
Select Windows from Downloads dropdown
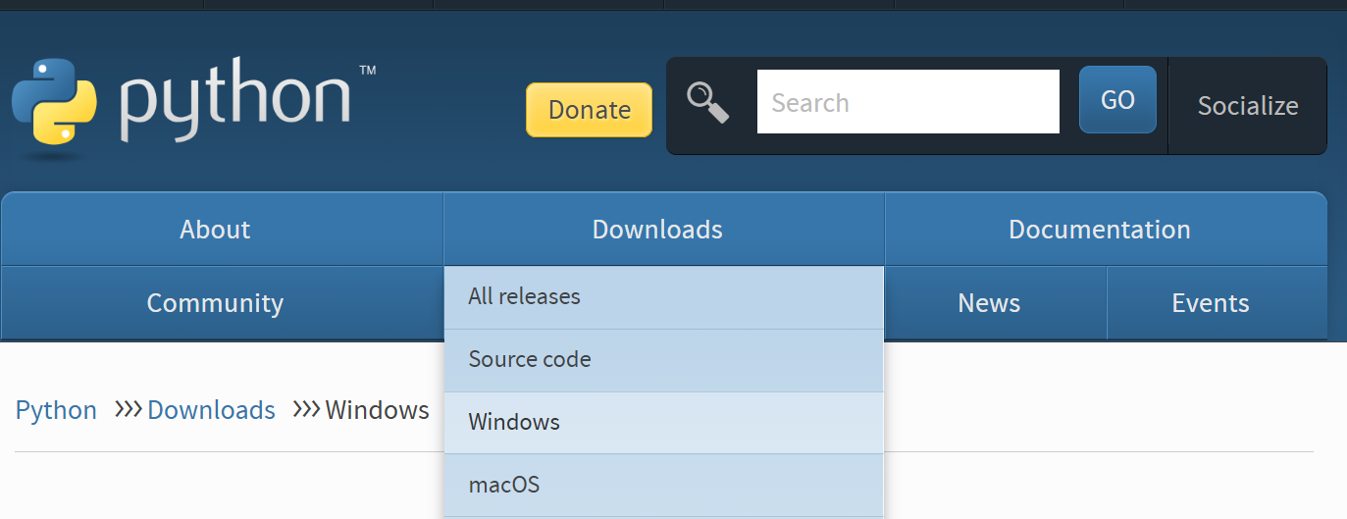coord(664,423)
